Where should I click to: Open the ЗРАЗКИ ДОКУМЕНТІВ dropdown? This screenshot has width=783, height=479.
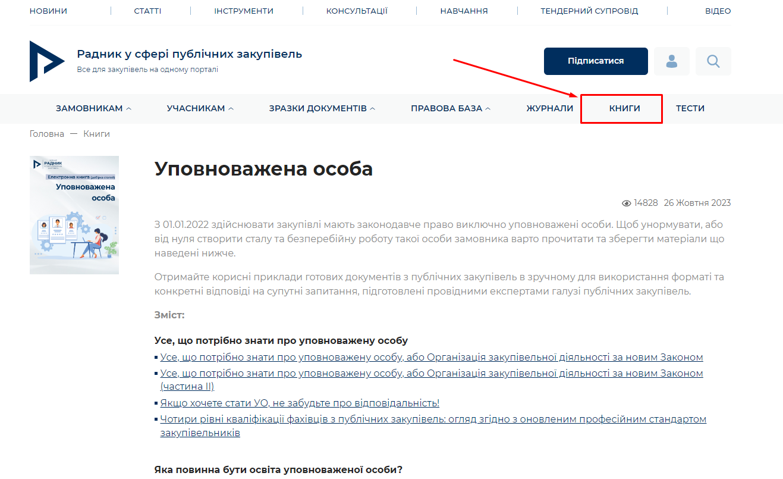[322, 108]
